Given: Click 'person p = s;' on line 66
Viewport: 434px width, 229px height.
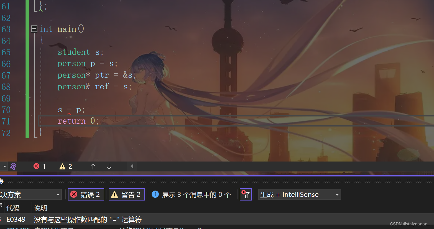Looking at the screenshot, I should (88, 64).
